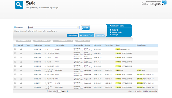Click the blue magnifier search logo icon
Screen dimensions: 172x98
pyautogui.click(x=19, y=5)
